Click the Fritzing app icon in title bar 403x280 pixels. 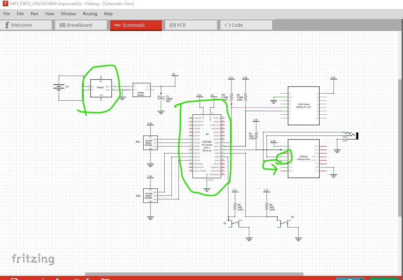click(5, 4)
